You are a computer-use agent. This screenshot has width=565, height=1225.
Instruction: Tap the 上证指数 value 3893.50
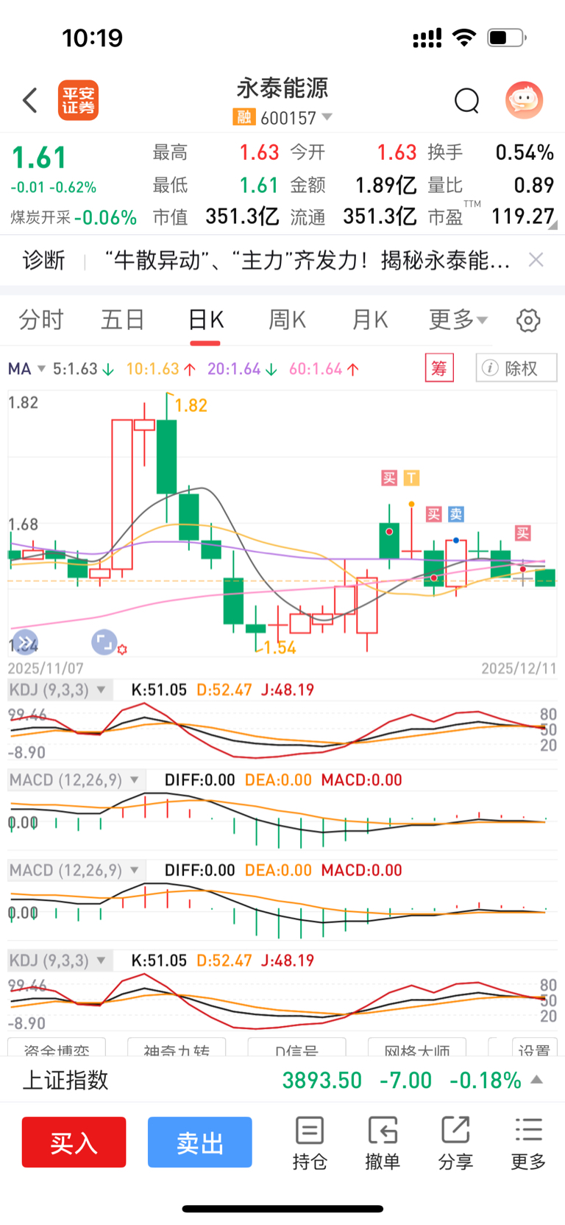point(322,1080)
